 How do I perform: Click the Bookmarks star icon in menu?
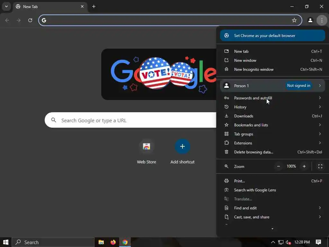pos(227,125)
